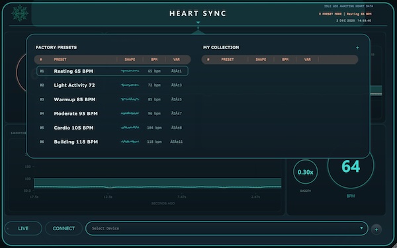
Task: Load the Building 118 BPM preset
Action: click(x=112, y=142)
